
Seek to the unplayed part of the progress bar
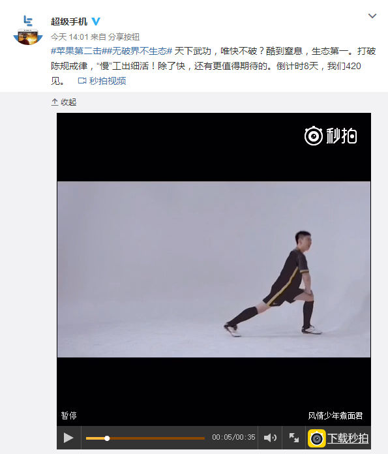[157, 438]
